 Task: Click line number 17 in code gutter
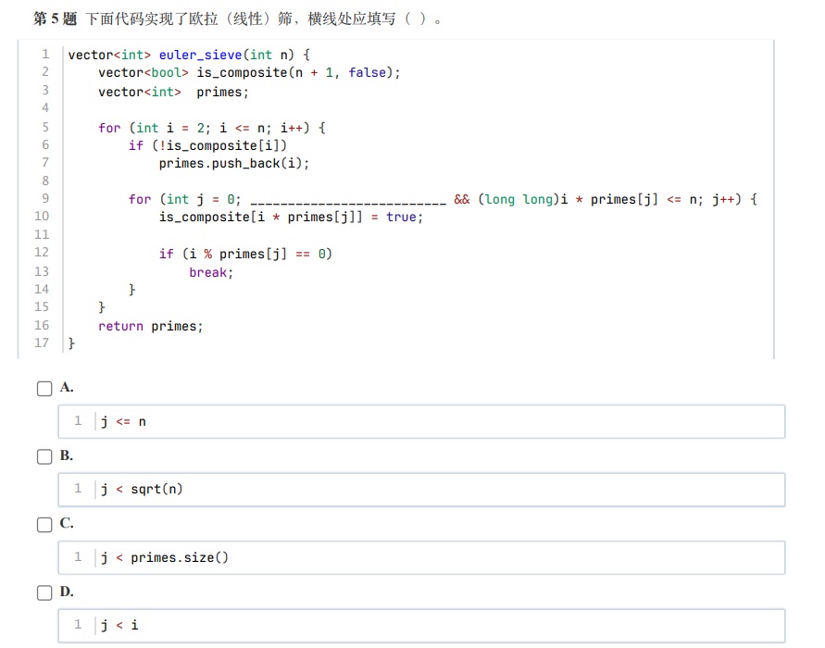click(42, 343)
